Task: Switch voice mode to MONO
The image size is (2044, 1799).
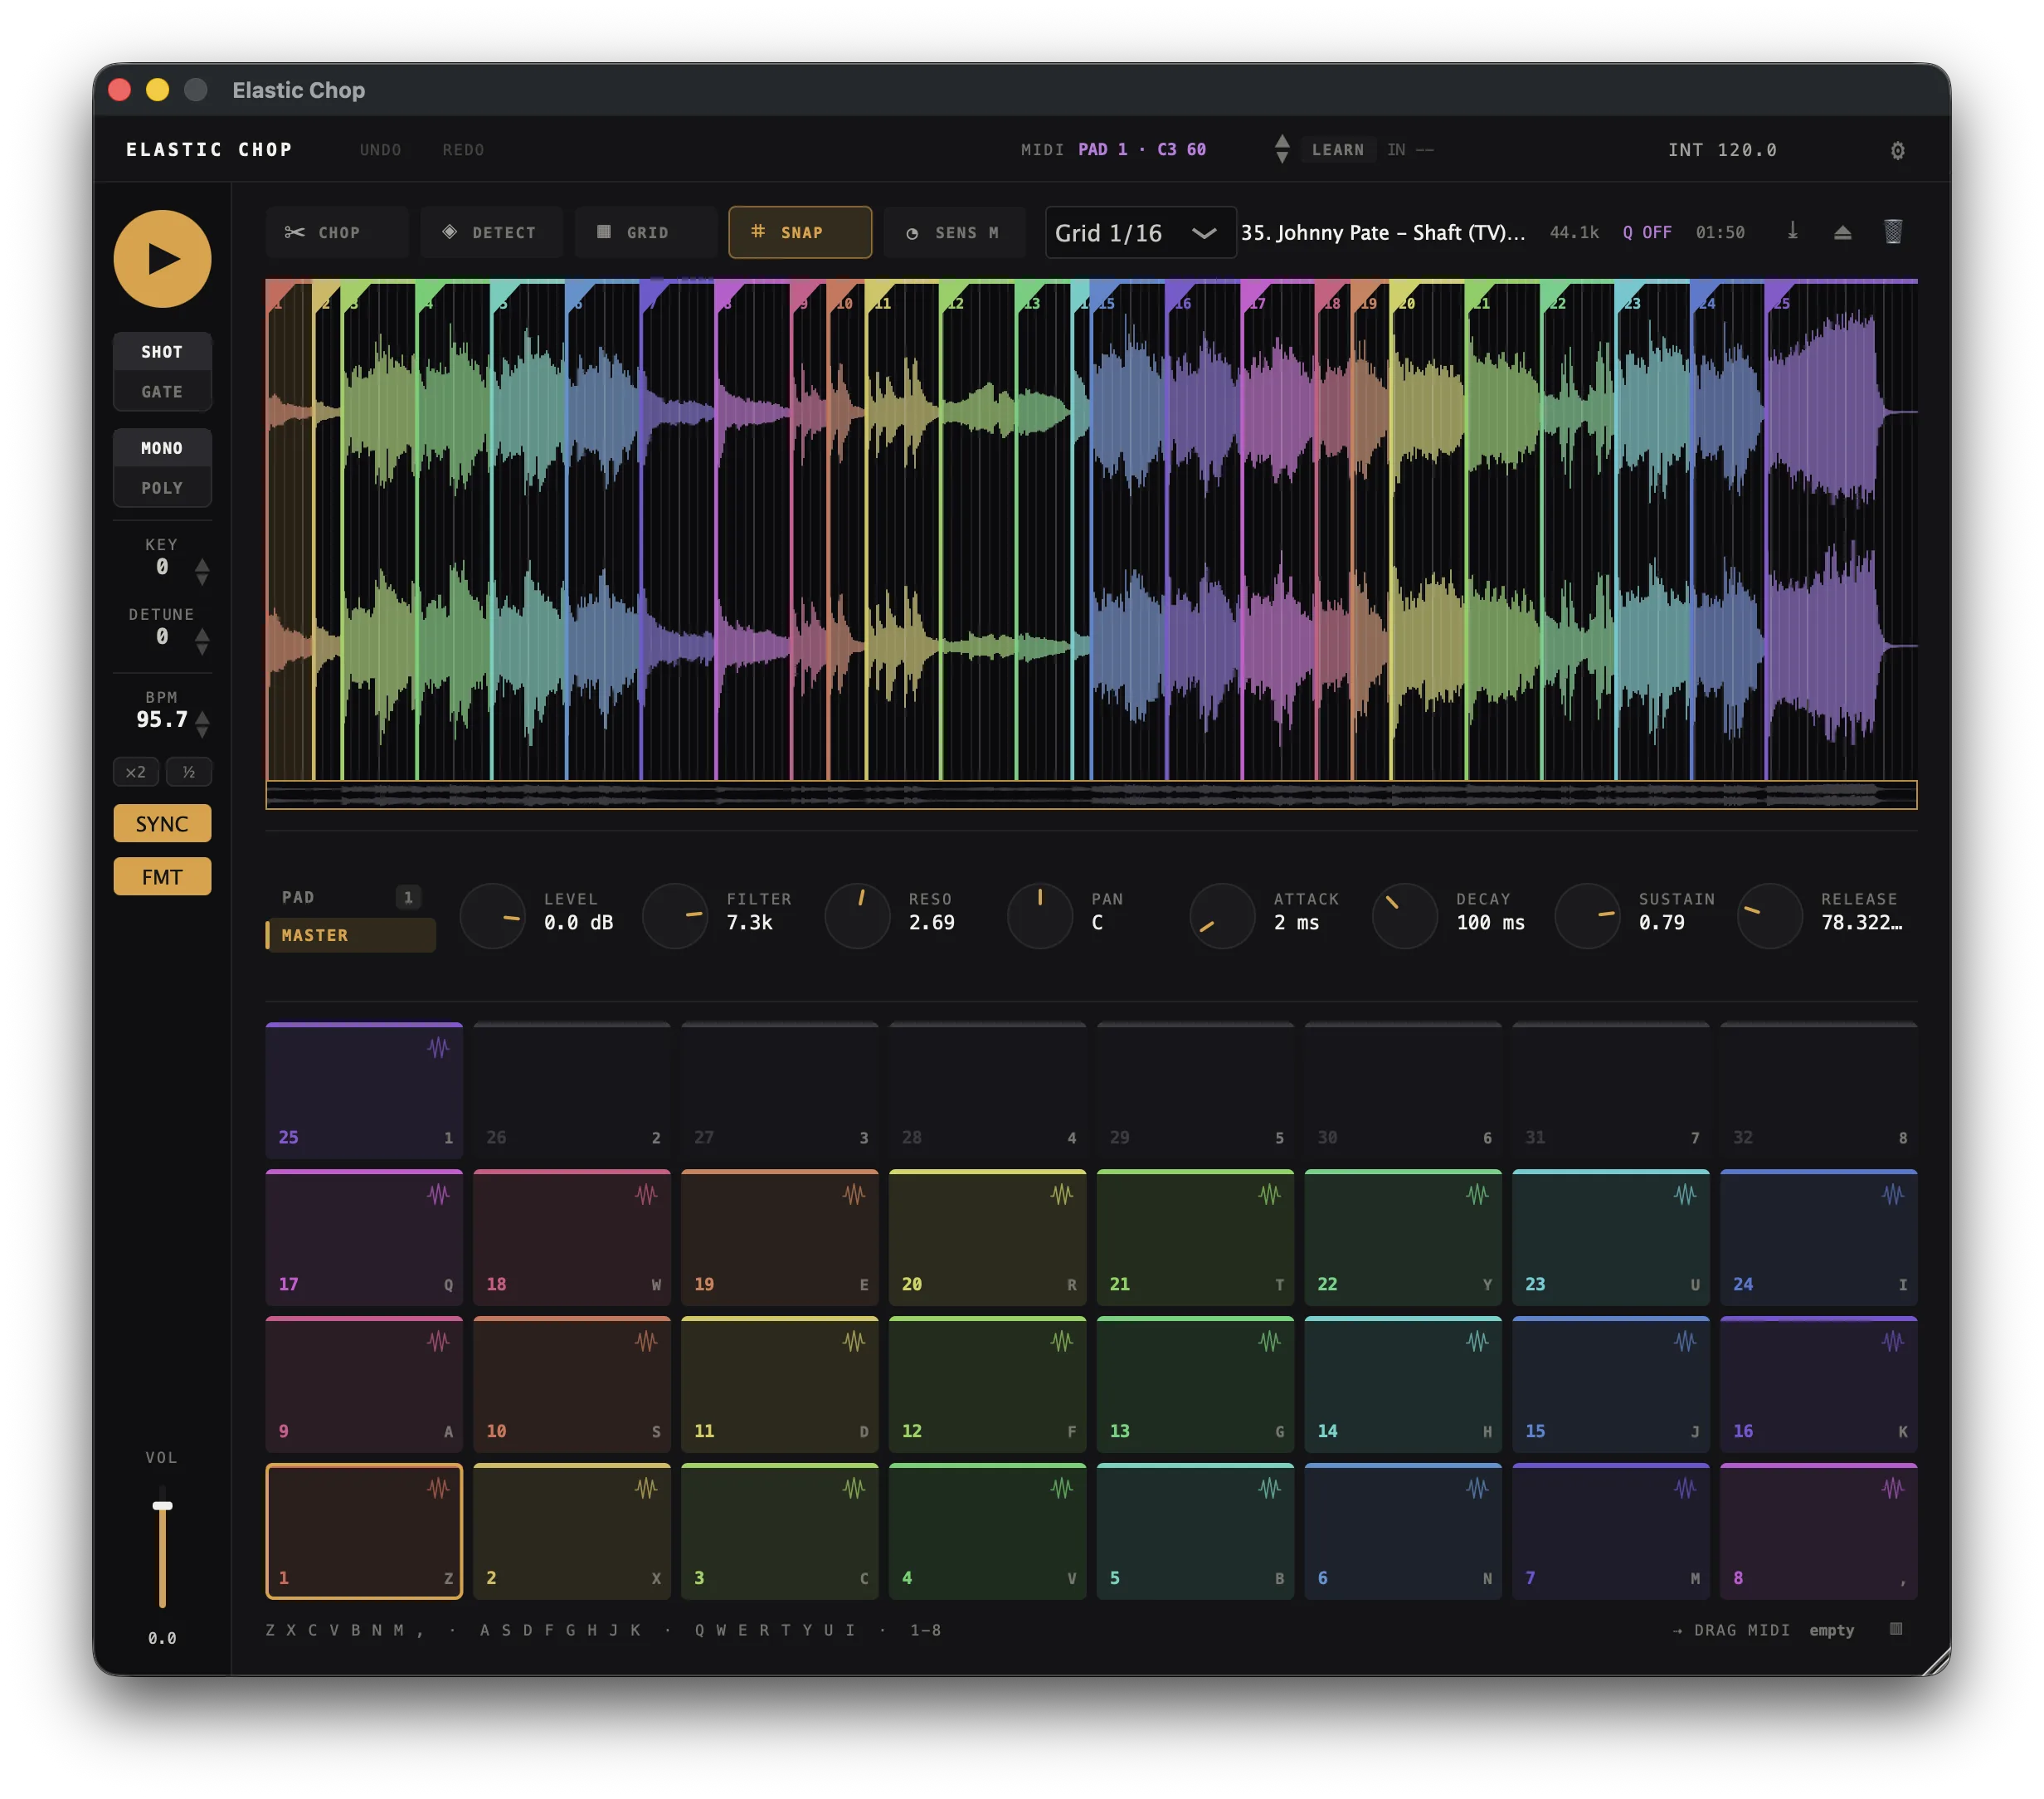Action: click(x=162, y=448)
